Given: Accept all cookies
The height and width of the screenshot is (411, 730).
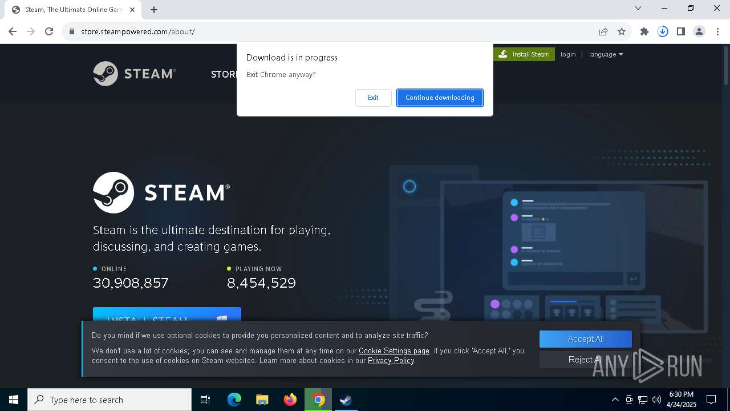Looking at the screenshot, I should 586,339.
